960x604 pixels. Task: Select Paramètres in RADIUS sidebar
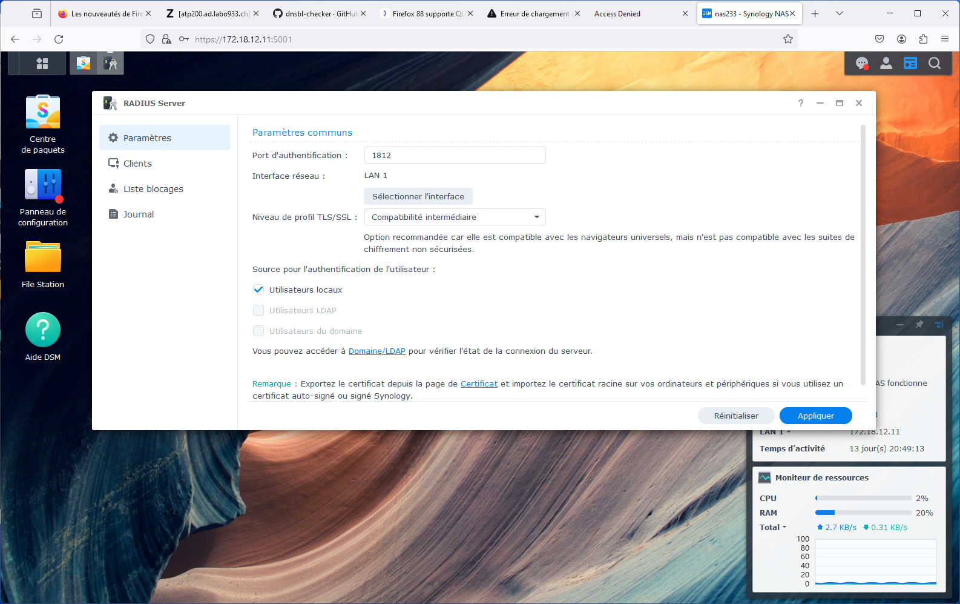pyautogui.click(x=165, y=138)
